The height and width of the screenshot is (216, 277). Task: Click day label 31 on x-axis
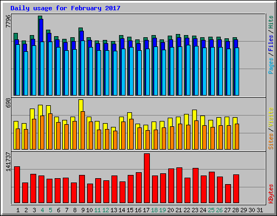pos(260,210)
